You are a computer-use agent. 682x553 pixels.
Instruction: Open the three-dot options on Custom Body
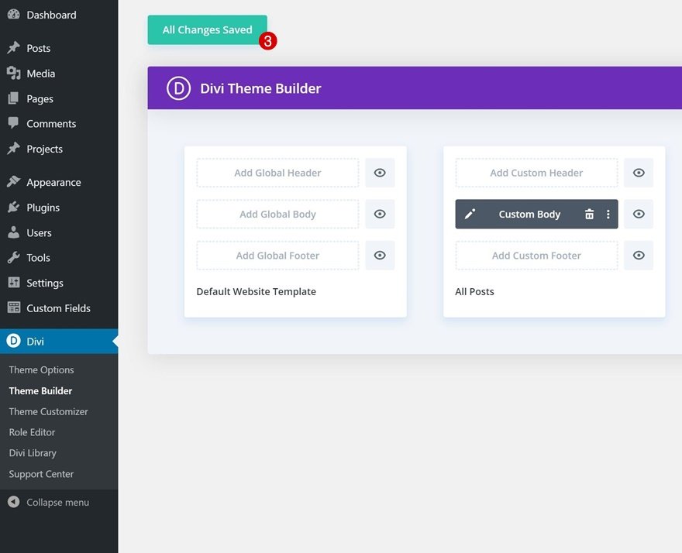pos(608,214)
